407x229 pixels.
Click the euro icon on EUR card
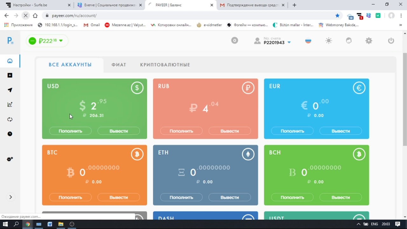click(359, 88)
